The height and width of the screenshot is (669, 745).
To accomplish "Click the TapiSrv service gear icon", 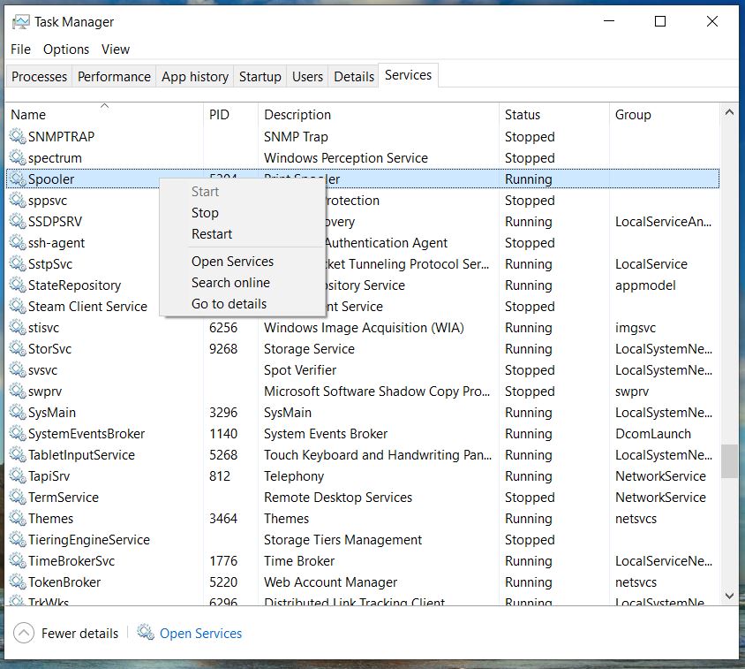I will (x=18, y=475).
